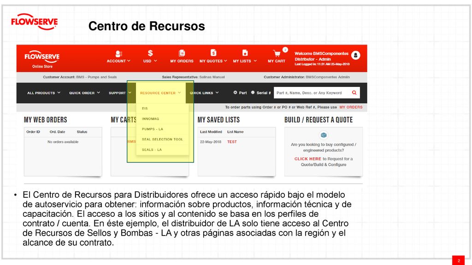Click the MY WEB ORDERS heading

click(x=46, y=120)
